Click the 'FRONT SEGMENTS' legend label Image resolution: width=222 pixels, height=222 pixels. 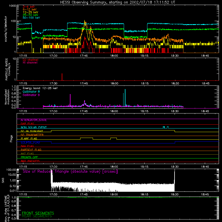[38, 213]
